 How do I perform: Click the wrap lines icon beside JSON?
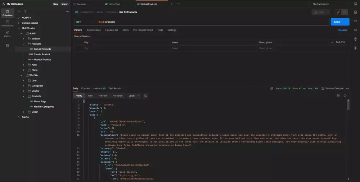tap(145, 96)
